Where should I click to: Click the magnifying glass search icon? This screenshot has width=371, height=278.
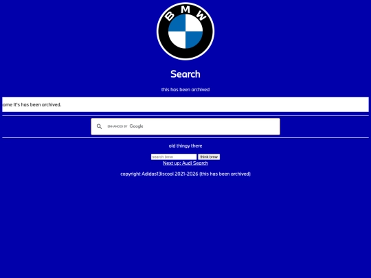99,126
